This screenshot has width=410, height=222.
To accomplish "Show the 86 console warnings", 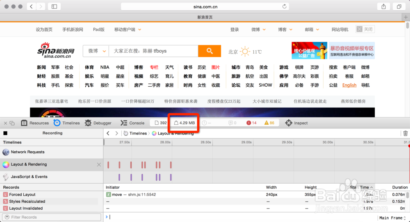I will coord(269,123).
